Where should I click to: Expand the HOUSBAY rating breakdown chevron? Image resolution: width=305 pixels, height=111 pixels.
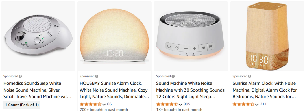pyautogui.click(x=104, y=105)
